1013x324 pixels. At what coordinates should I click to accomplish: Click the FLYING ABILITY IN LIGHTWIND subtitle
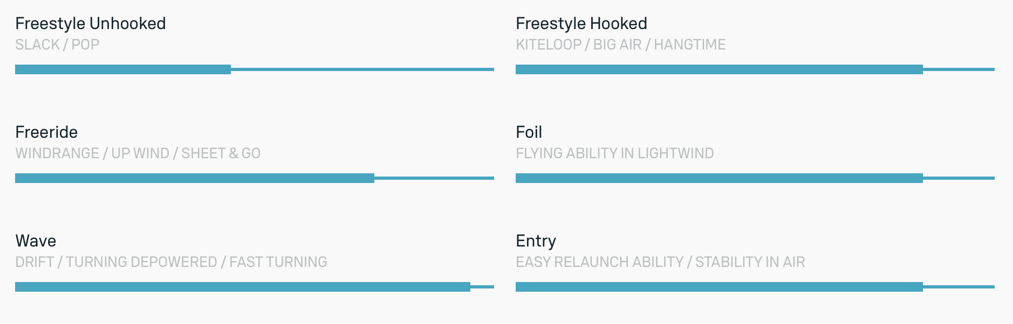pyautogui.click(x=614, y=153)
